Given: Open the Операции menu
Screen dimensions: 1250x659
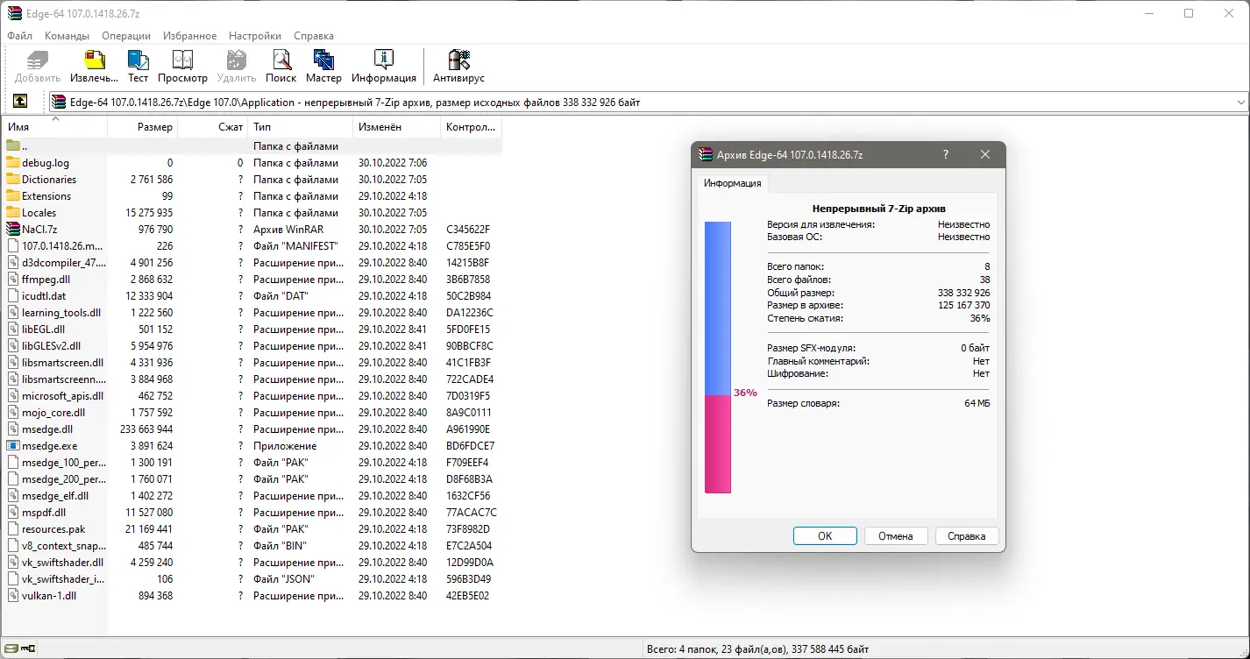Looking at the screenshot, I should (x=126, y=36).
